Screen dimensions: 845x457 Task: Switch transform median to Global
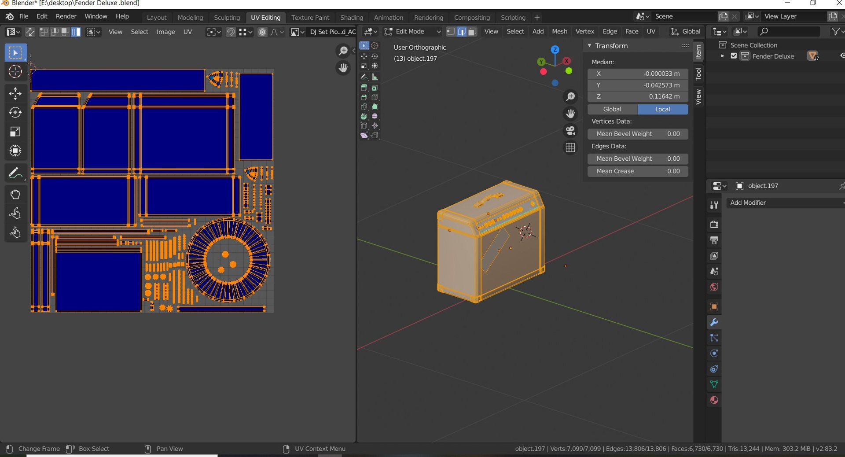pos(612,109)
